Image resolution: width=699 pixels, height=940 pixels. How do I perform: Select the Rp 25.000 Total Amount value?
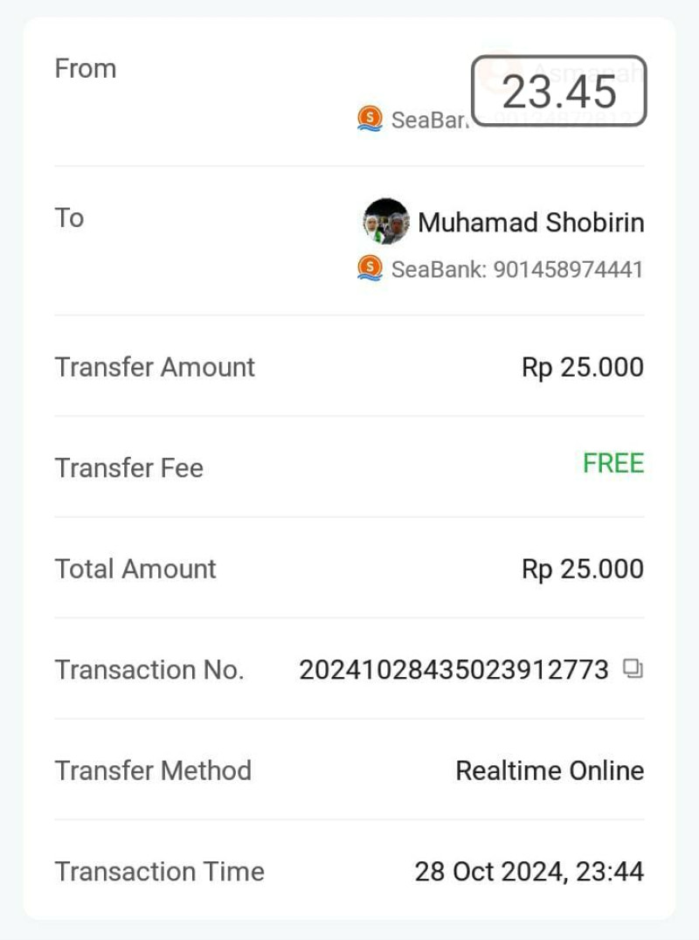coord(582,569)
